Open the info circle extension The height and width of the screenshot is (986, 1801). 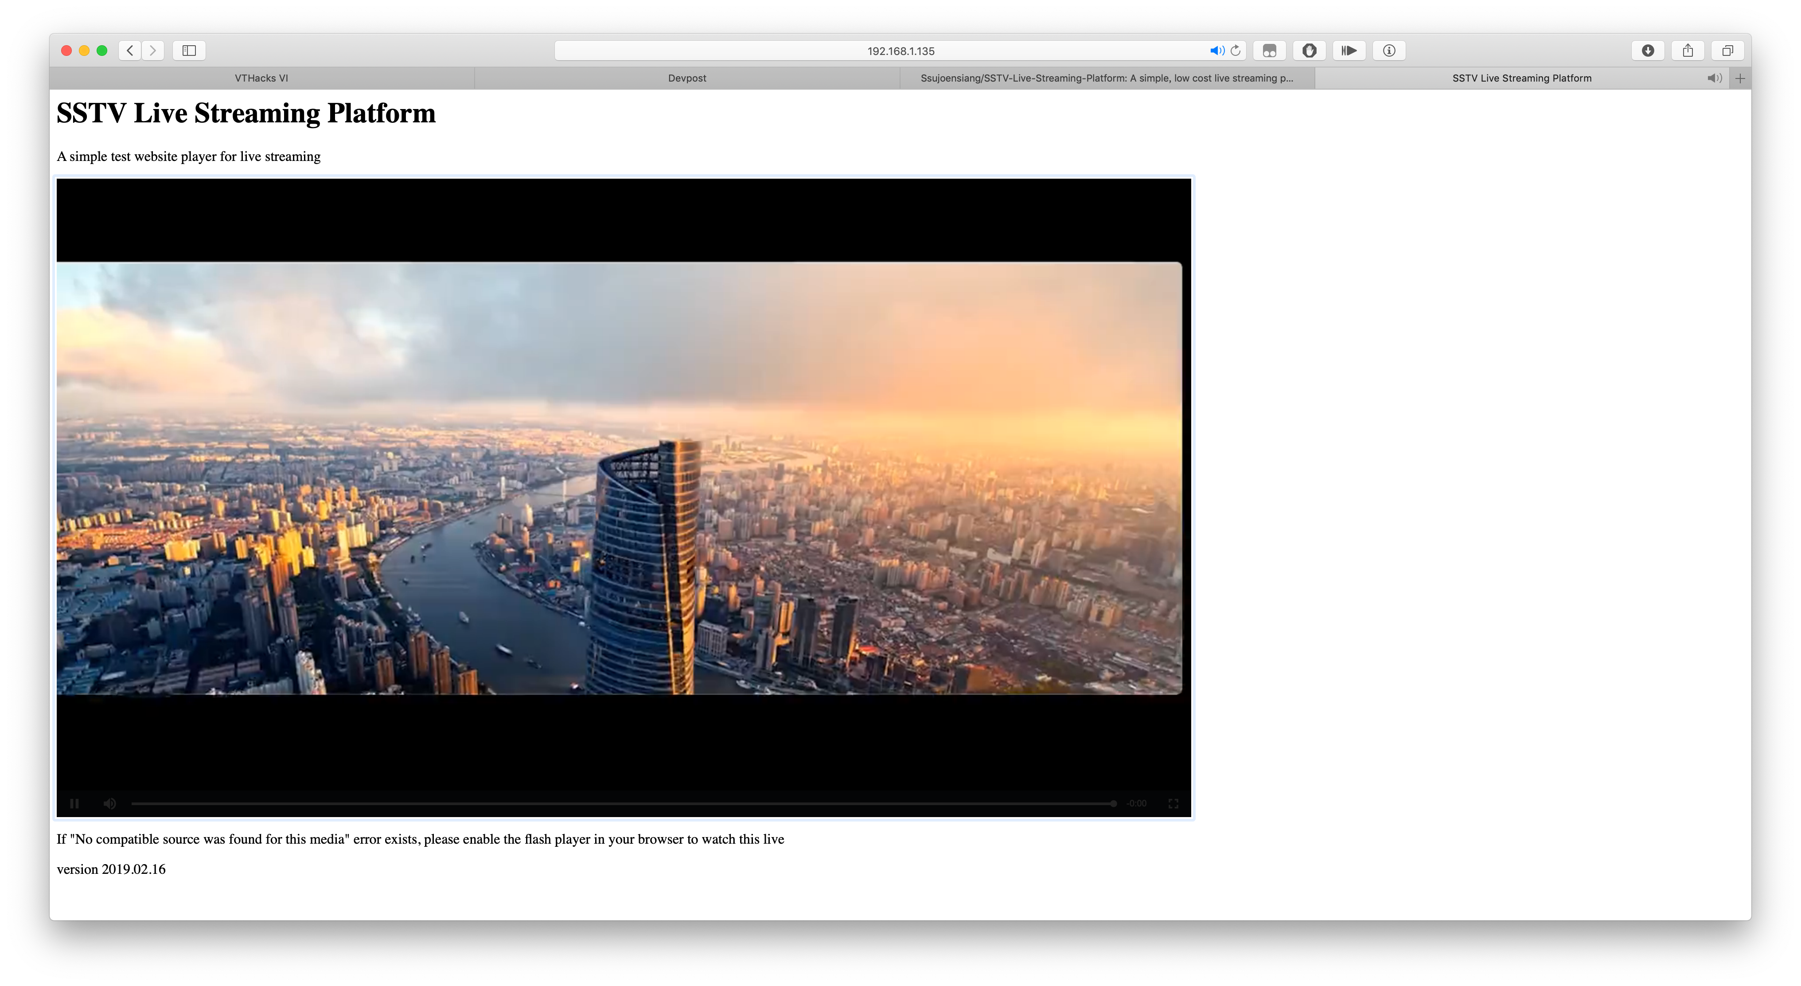[1389, 51]
